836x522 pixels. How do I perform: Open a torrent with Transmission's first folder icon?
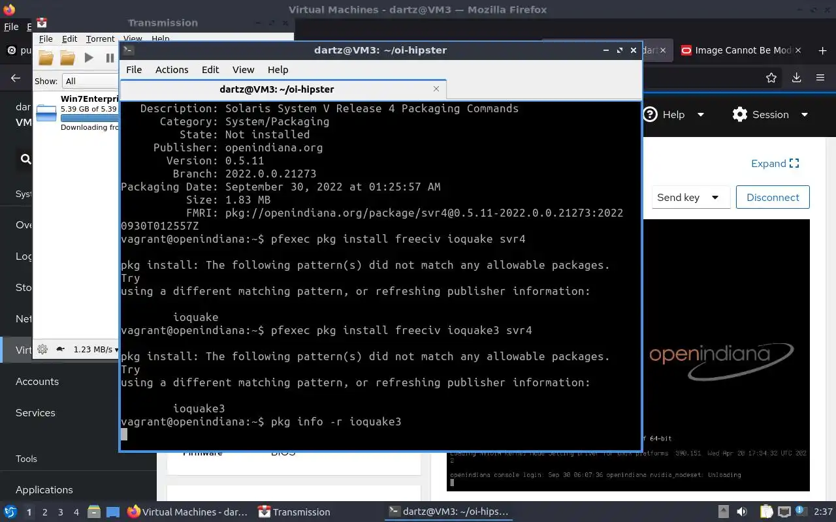click(46, 58)
